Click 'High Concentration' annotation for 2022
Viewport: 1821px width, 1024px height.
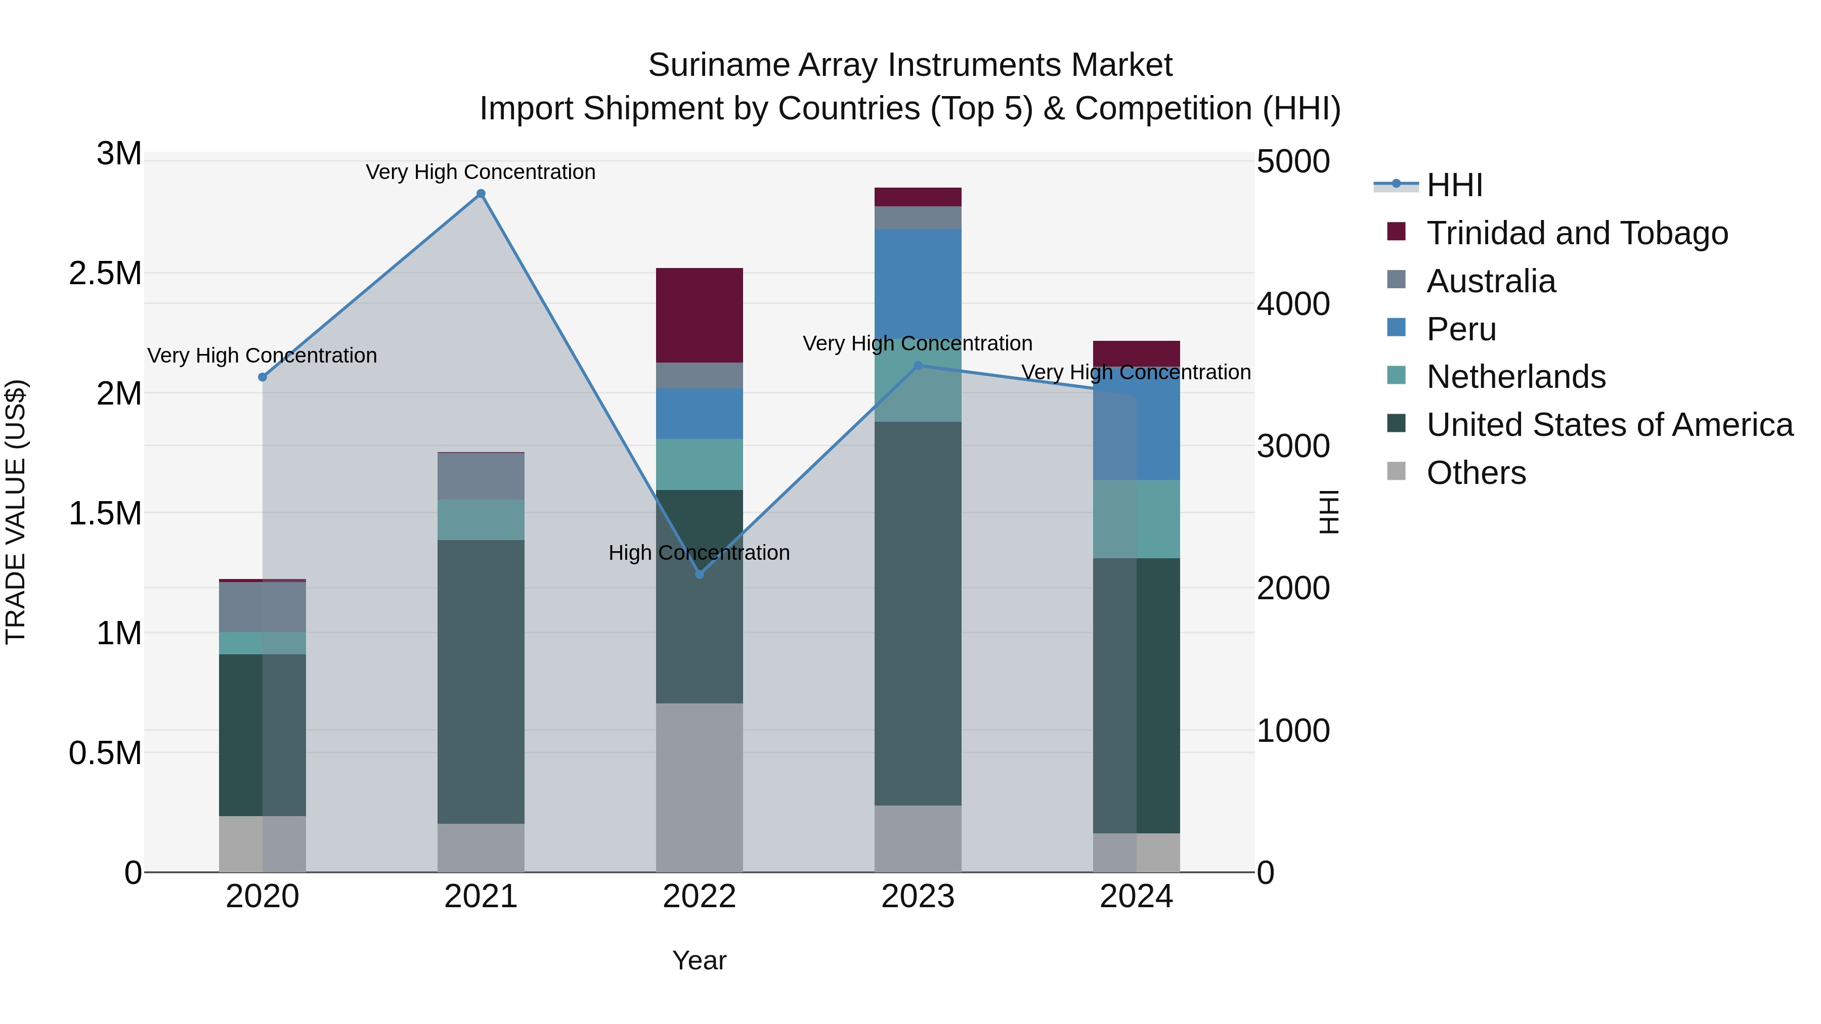tap(699, 553)
